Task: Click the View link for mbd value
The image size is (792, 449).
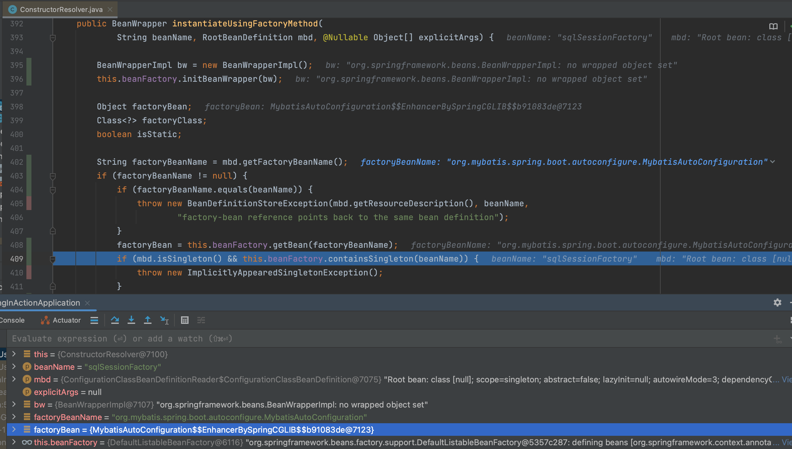Action: (786, 380)
